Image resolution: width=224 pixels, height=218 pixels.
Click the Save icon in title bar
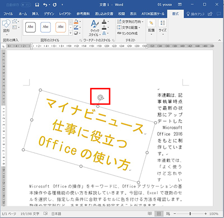pos(37,5)
